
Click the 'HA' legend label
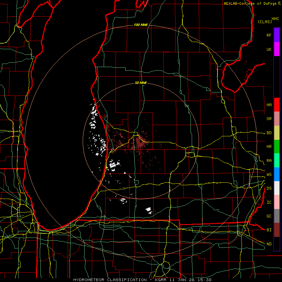(x=269, y=105)
